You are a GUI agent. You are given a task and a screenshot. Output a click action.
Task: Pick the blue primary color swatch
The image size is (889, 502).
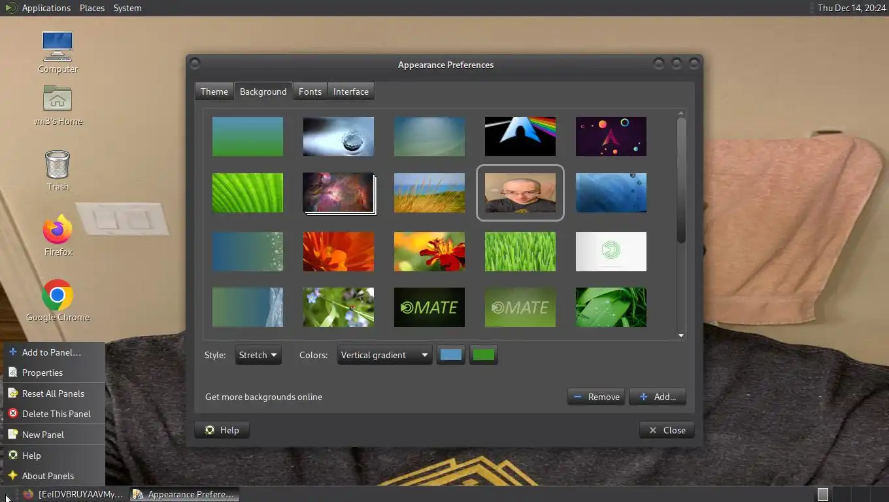(451, 355)
